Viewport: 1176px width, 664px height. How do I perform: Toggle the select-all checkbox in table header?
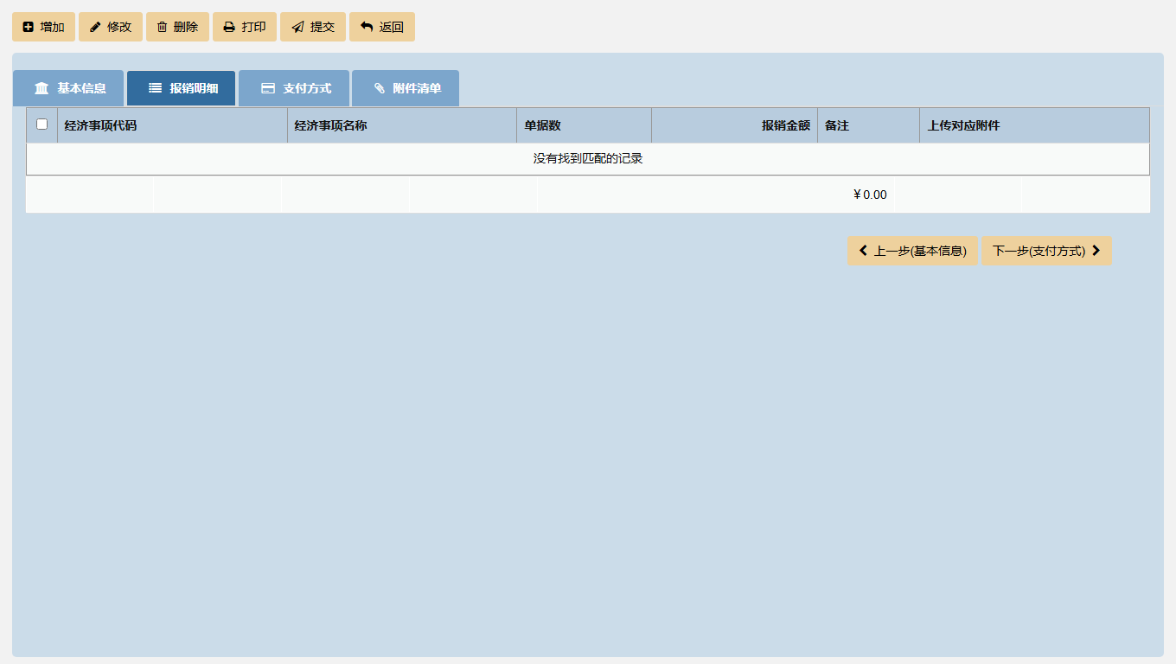(42, 124)
